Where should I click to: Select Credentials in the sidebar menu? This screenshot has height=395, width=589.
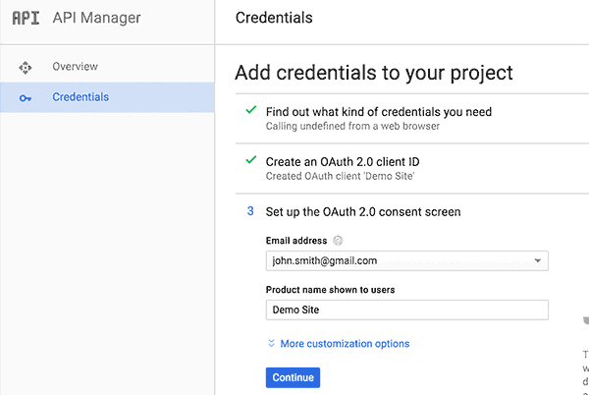[x=80, y=97]
